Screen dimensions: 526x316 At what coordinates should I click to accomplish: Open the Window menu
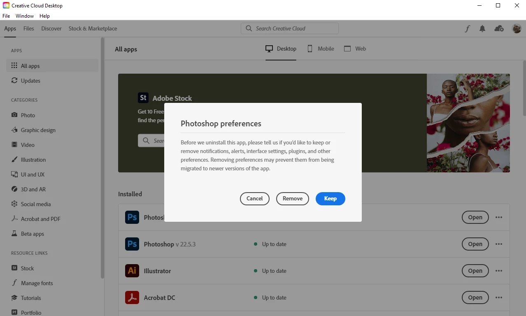click(x=25, y=16)
